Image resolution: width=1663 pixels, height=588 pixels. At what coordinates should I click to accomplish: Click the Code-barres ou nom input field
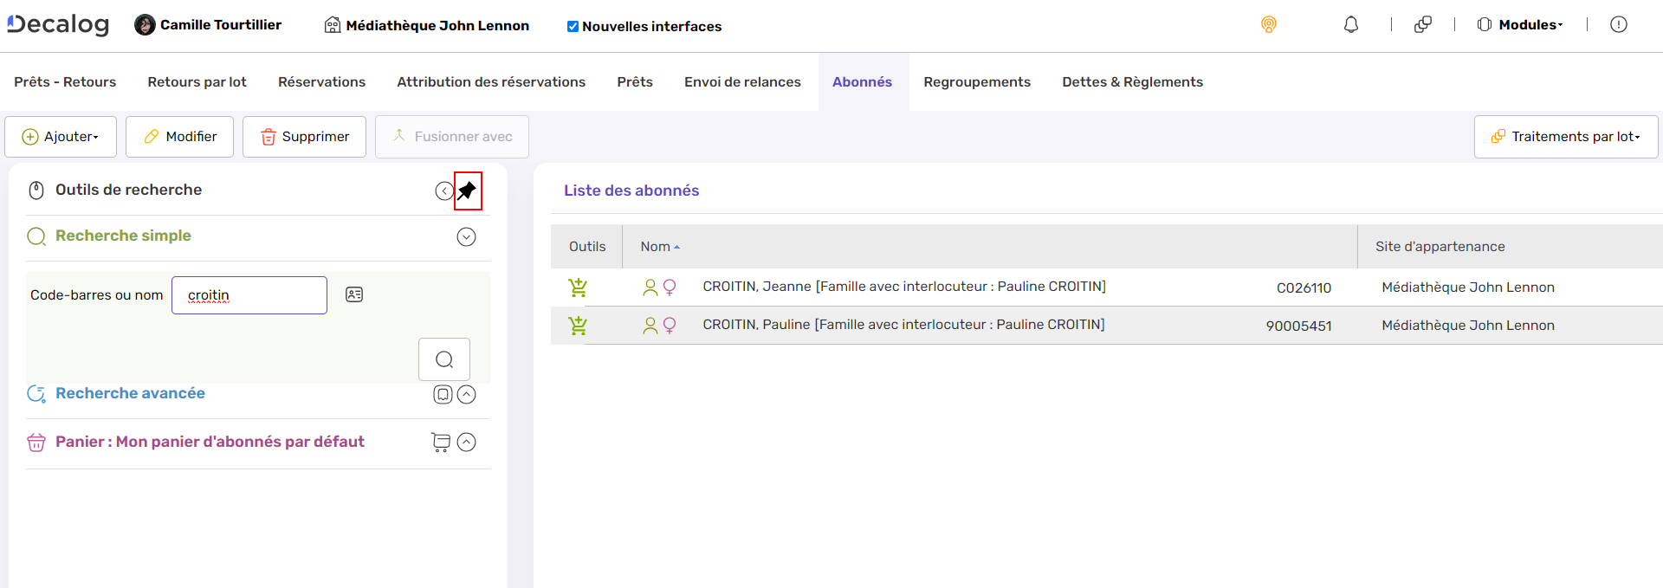[x=249, y=295]
